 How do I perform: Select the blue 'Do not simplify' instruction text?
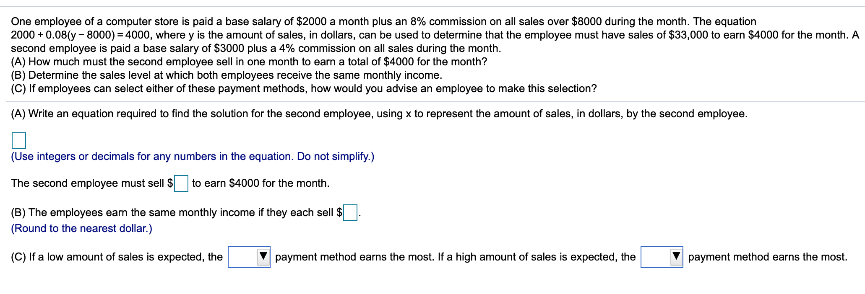[x=192, y=157]
